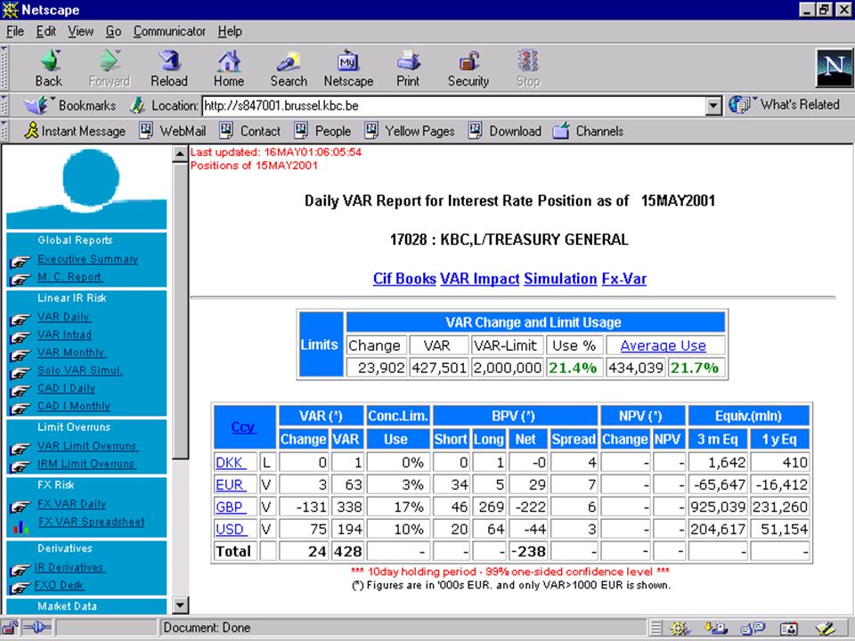
Task: Open the Fx-Var link
Action: [623, 279]
